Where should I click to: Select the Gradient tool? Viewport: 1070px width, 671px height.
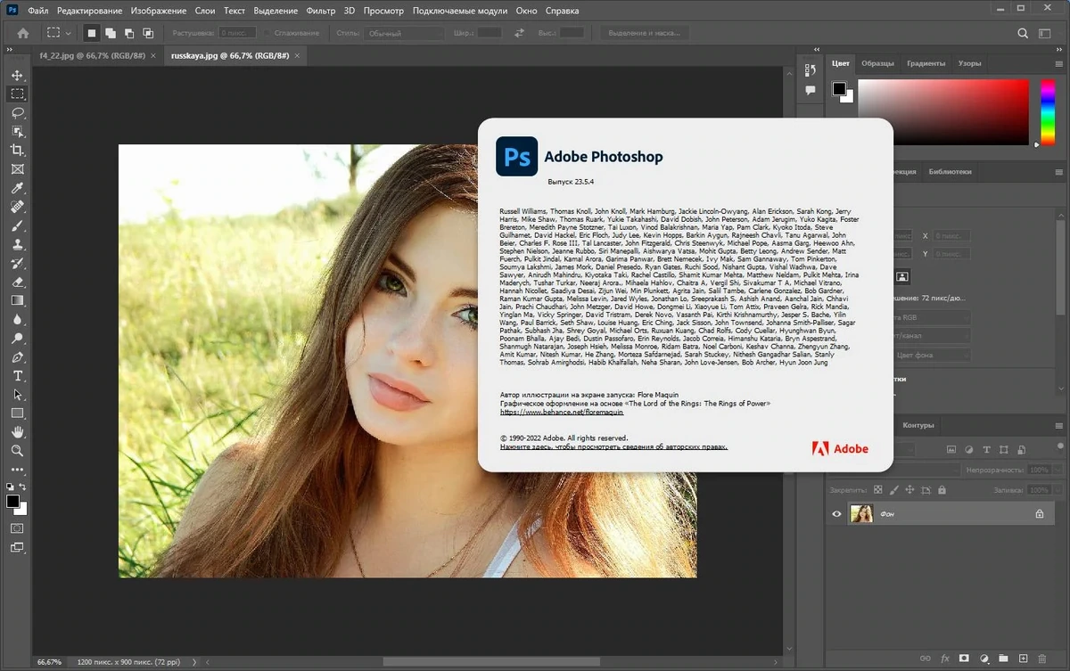point(17,300)
